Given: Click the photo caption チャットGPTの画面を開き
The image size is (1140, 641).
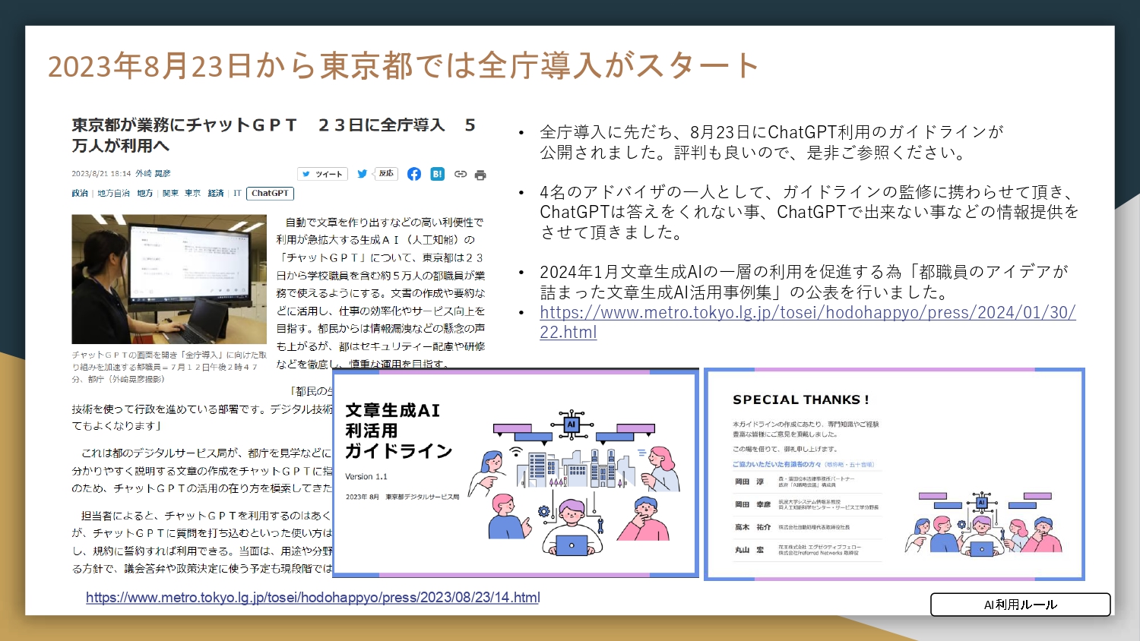Looking at the screenshot, I should click(x=169, y=367).
